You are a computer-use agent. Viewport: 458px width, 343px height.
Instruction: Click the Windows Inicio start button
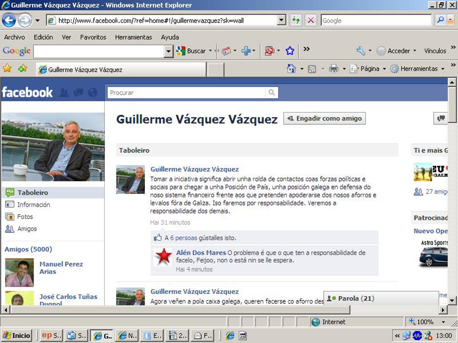click(17, 335)
